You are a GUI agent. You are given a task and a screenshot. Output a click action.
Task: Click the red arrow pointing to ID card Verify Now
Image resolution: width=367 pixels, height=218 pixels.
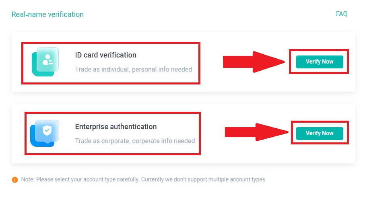[x=254, y=62]
